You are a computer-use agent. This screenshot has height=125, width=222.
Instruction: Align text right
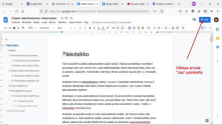pos(138,28)
